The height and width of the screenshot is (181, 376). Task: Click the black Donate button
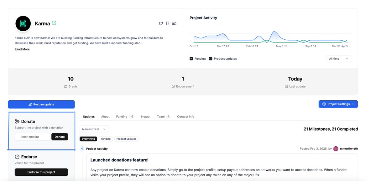click(60, 137)
